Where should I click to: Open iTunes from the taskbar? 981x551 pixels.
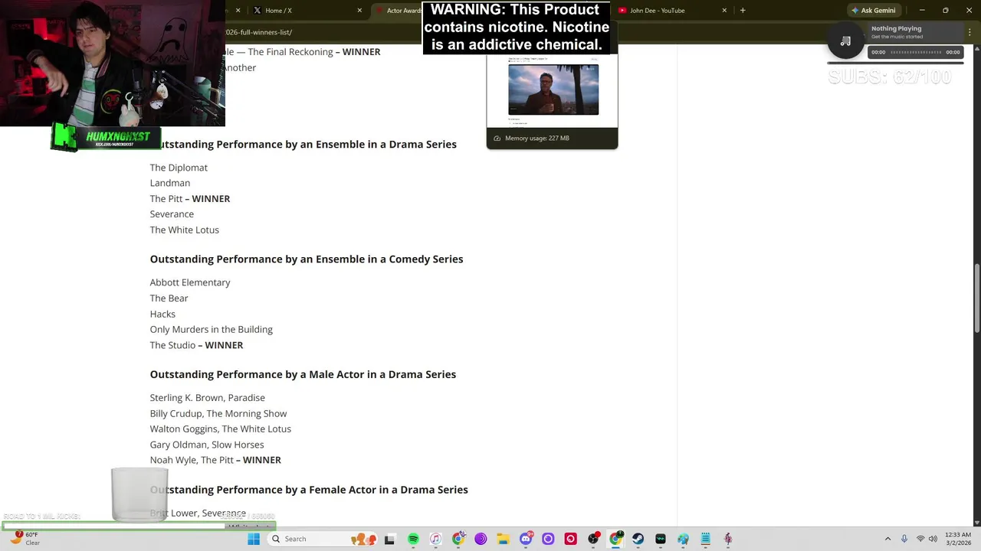coord(435,539)
